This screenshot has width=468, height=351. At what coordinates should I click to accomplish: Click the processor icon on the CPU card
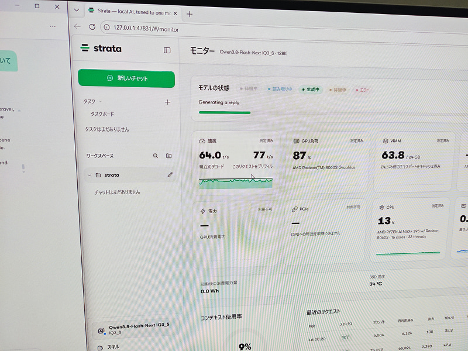381,207
